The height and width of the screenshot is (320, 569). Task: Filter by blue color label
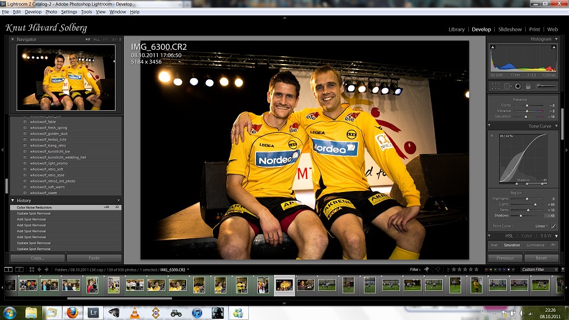click(500, 270)
